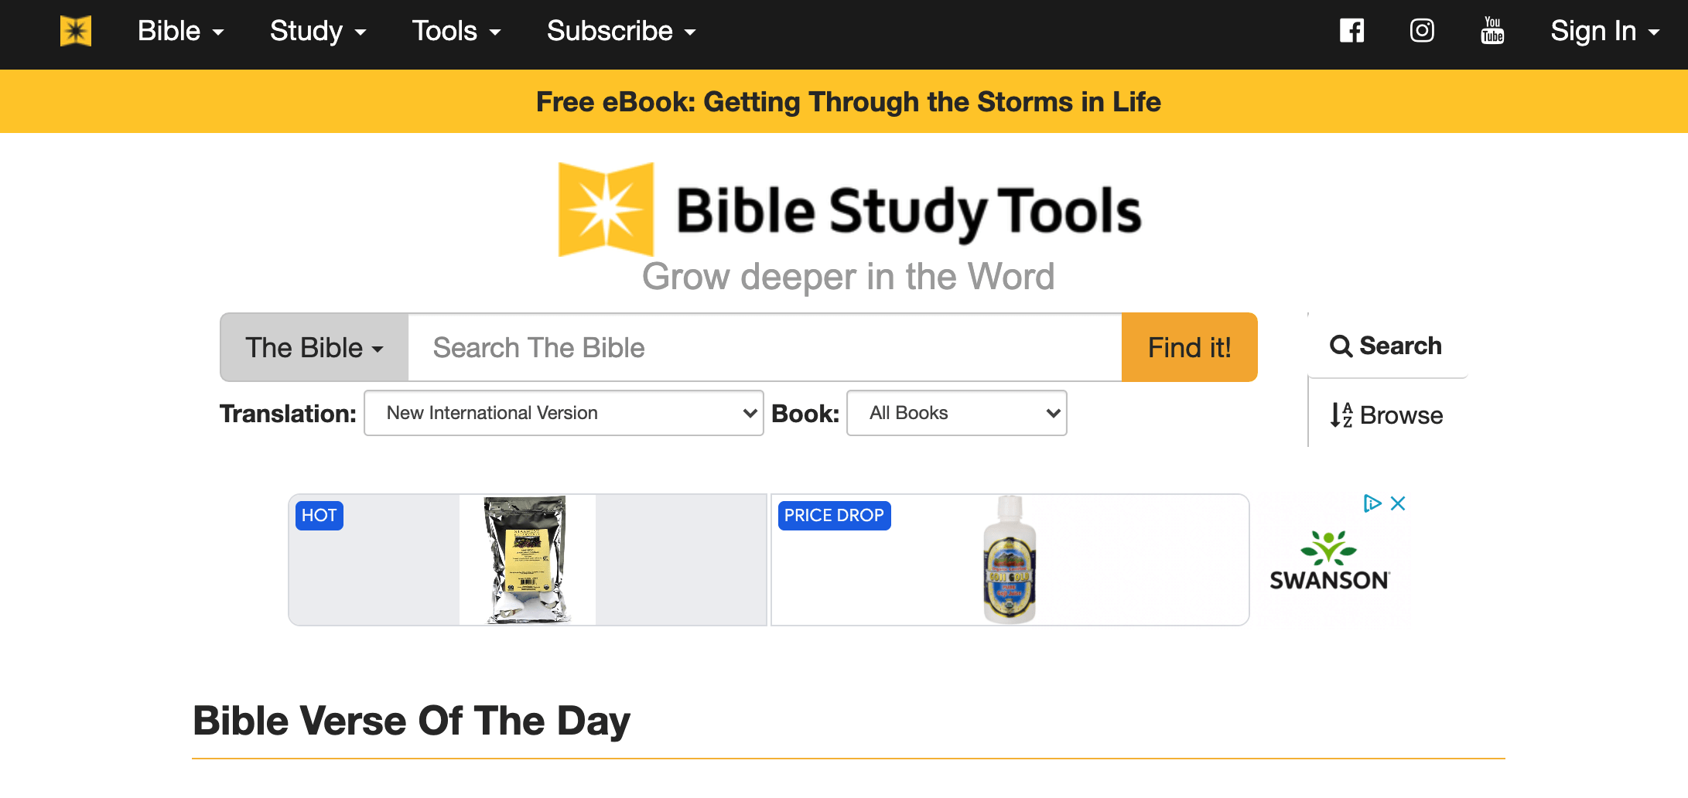Click the small star icon in the navbar
This screenshot has width=1688, height=798.
[74, 30]
